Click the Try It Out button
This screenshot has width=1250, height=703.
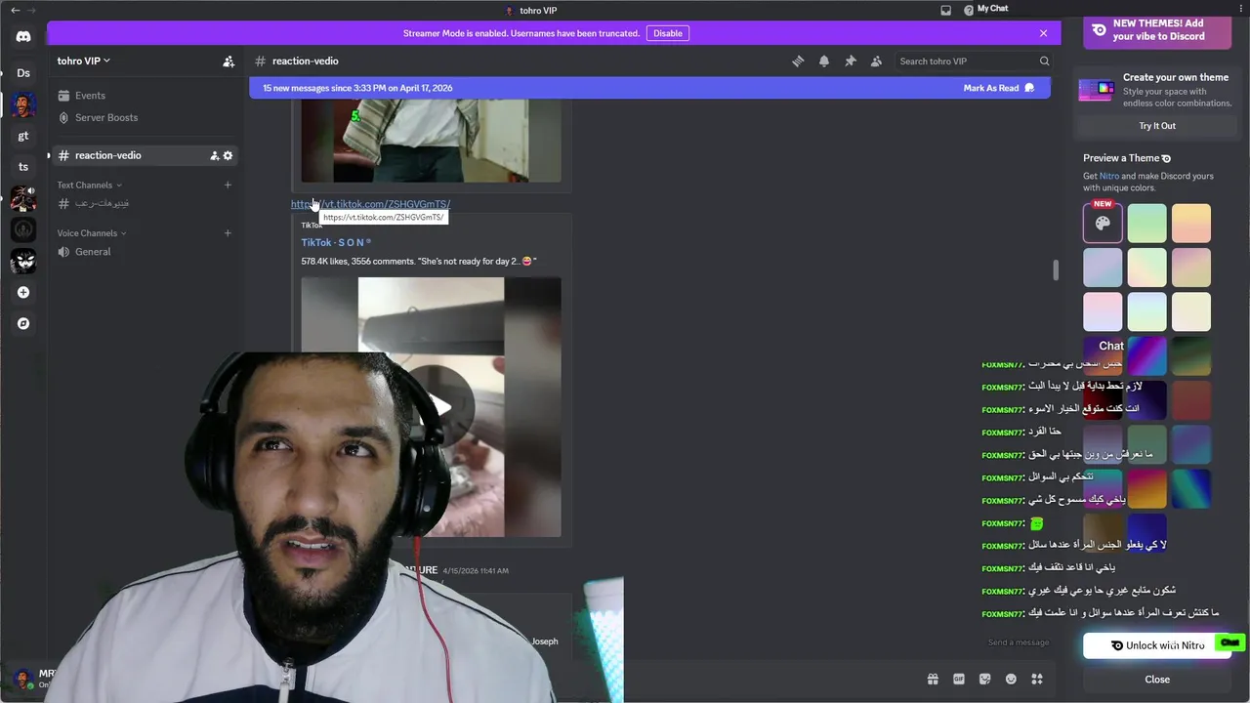click(x=1157, y=126)
